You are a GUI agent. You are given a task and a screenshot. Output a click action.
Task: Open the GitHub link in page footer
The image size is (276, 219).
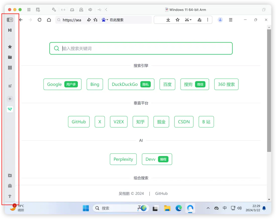tap(161, 193)
